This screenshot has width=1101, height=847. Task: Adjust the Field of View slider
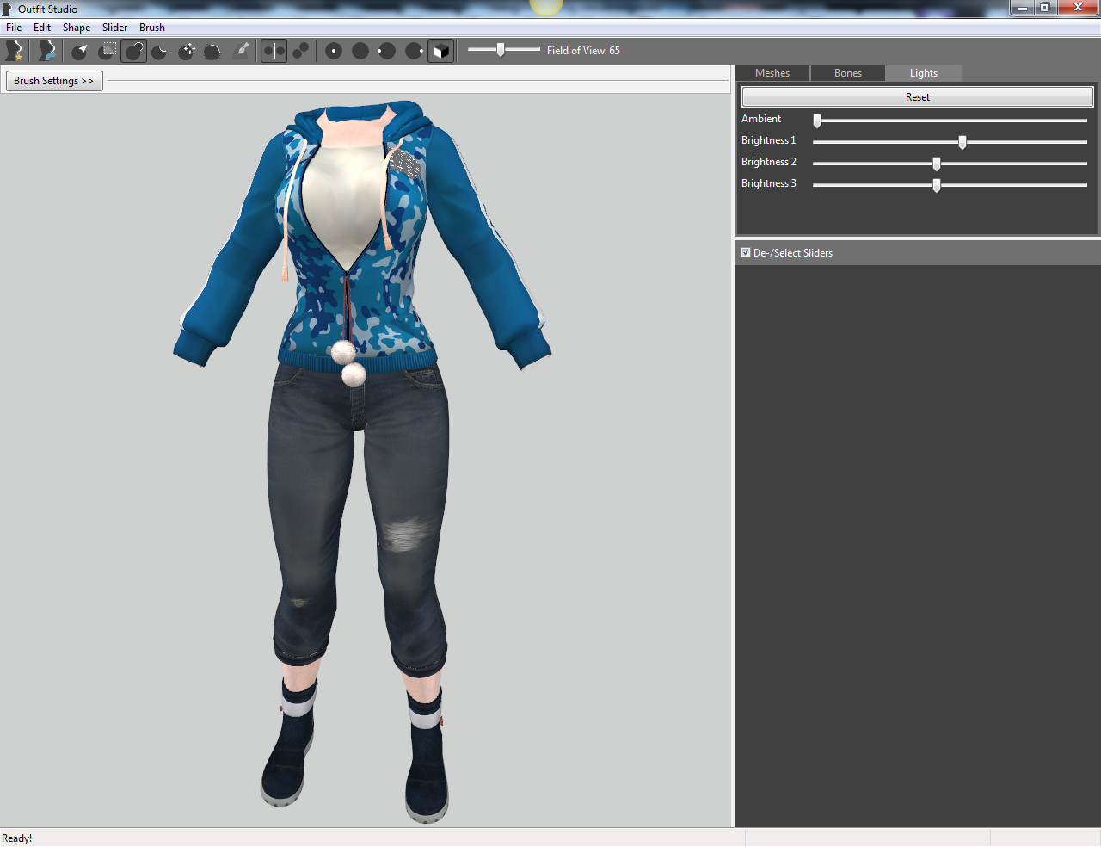pos(504,50)
